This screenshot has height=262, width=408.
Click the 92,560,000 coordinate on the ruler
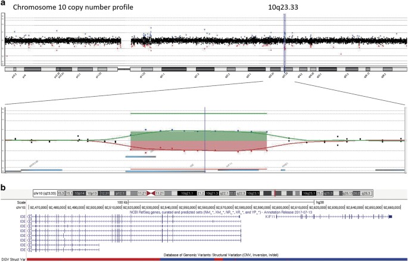click(205, 208)
